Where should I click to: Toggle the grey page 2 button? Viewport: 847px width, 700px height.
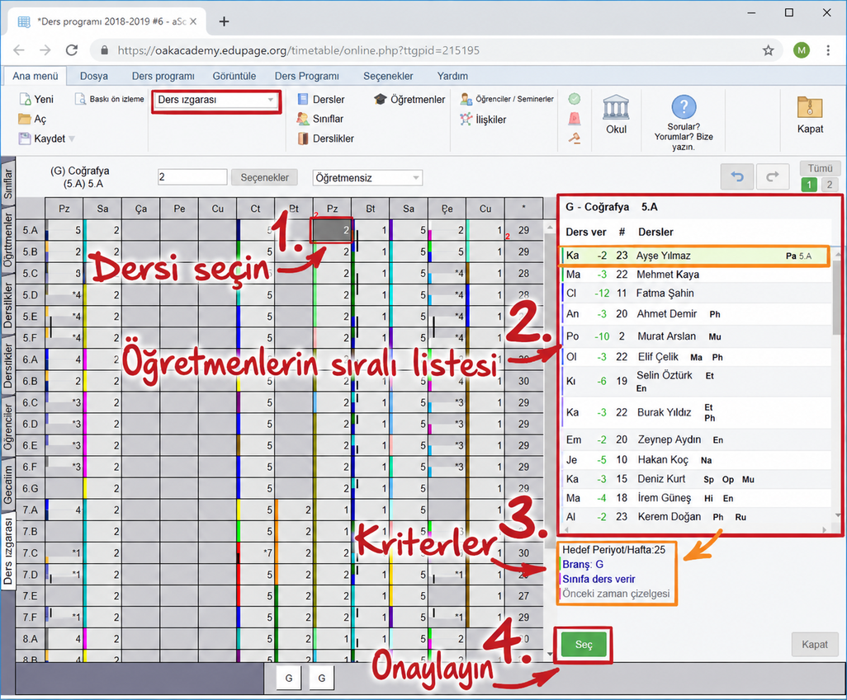(x=830, y=185)
